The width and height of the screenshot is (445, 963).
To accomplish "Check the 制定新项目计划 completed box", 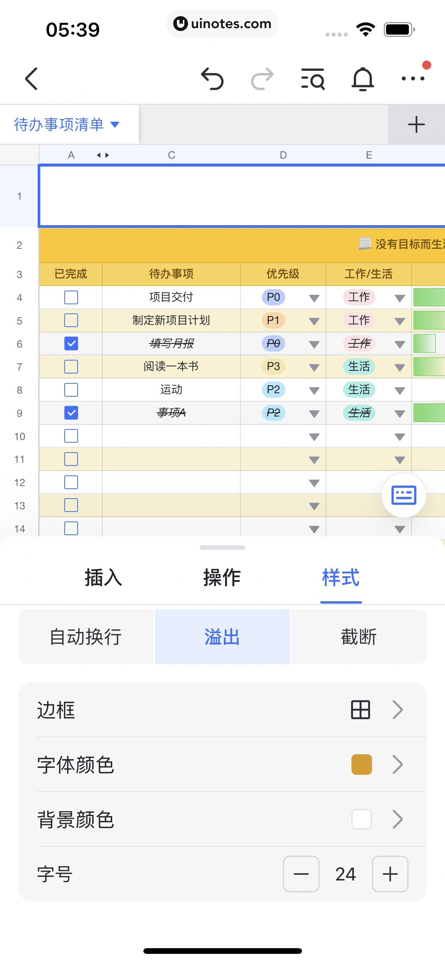I will pos(71,320).
